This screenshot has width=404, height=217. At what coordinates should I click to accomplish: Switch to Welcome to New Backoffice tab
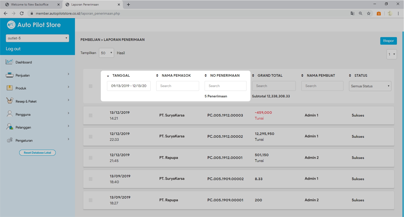[30, 5]
